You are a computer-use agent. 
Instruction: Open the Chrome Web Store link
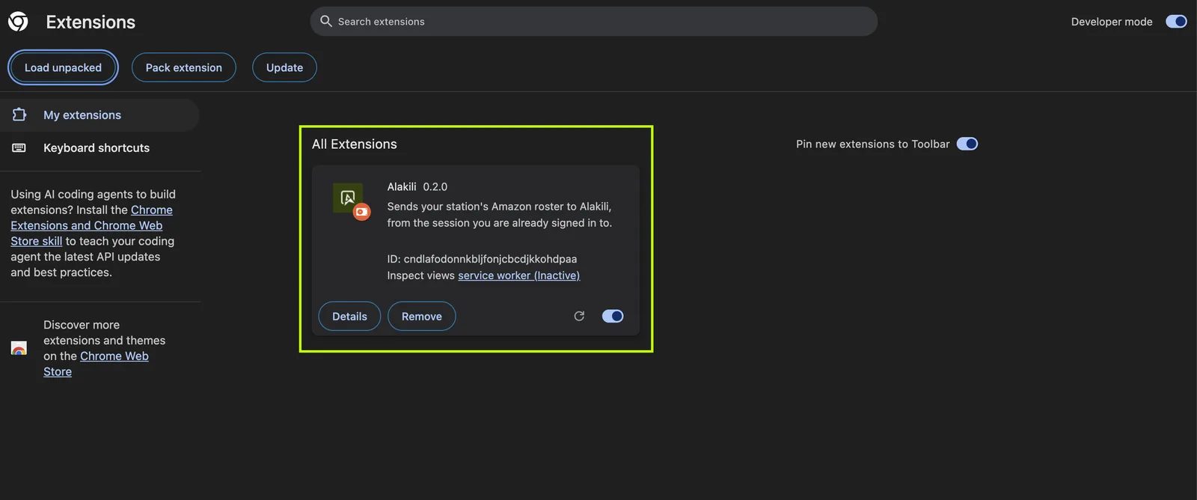click(x=96, y=364)
